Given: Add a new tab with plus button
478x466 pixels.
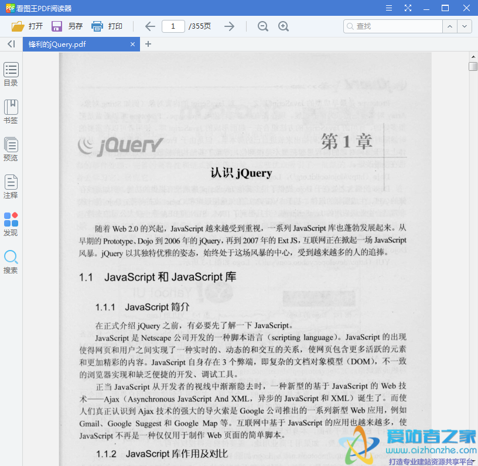Looking at the screenshot, I should pos(148,44).
